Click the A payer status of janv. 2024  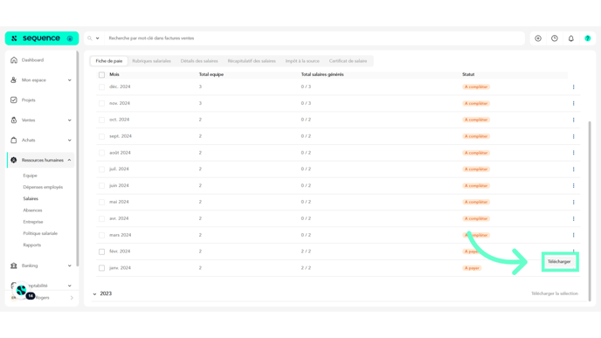pyautogui.click(x=472, y=268)
